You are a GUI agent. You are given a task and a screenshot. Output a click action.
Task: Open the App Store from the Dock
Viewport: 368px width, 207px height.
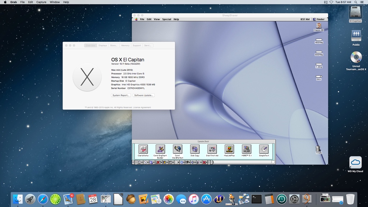206,199
